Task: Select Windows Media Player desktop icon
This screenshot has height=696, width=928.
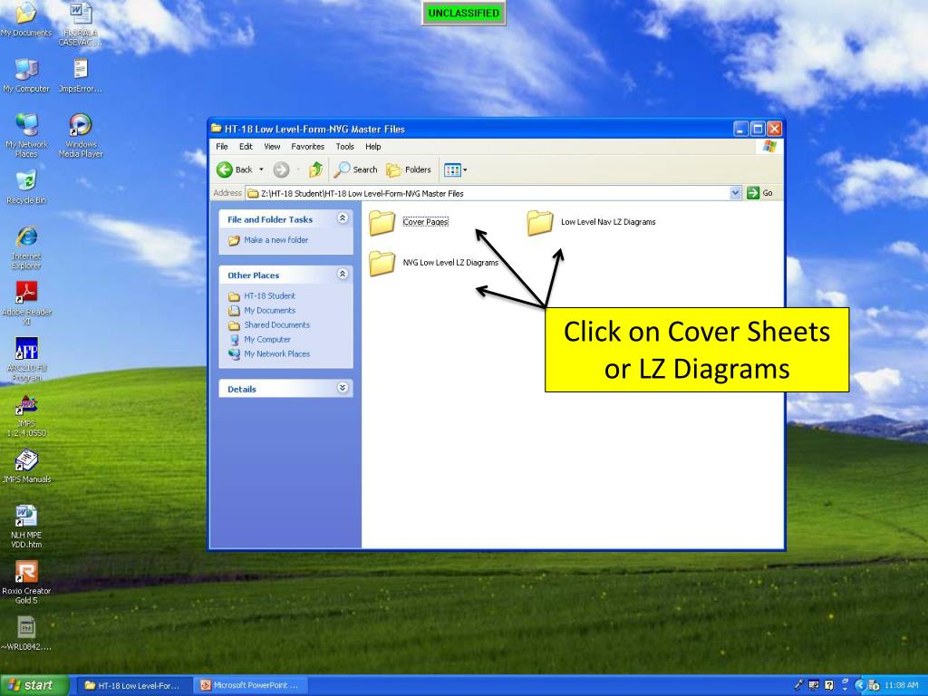Action: [81, 135]
